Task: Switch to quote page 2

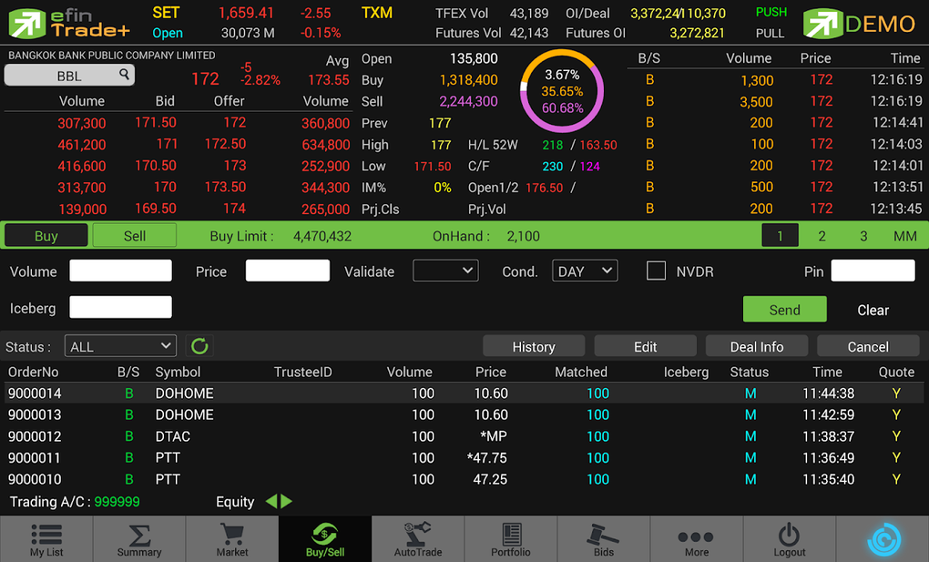Action: click(x=822, y=235)
